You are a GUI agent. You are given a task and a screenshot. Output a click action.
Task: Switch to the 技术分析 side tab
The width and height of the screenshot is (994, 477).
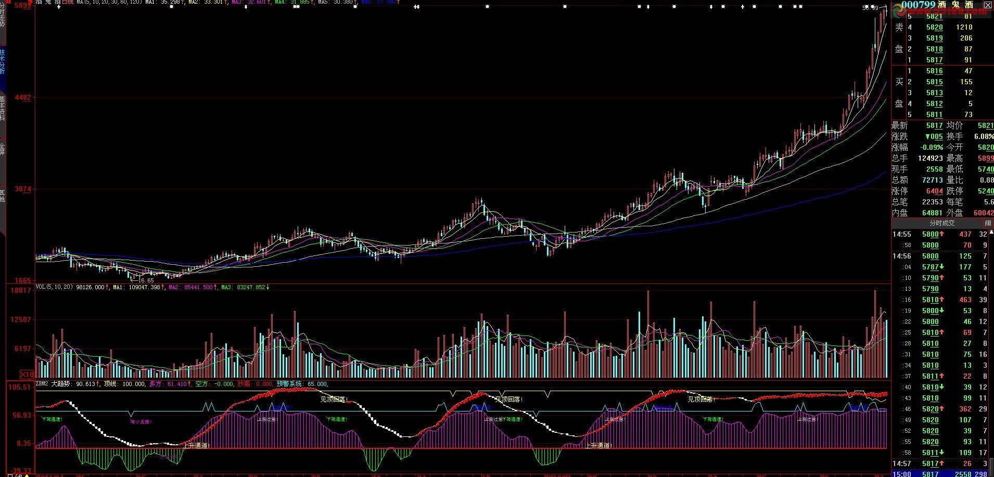(3, 61)
